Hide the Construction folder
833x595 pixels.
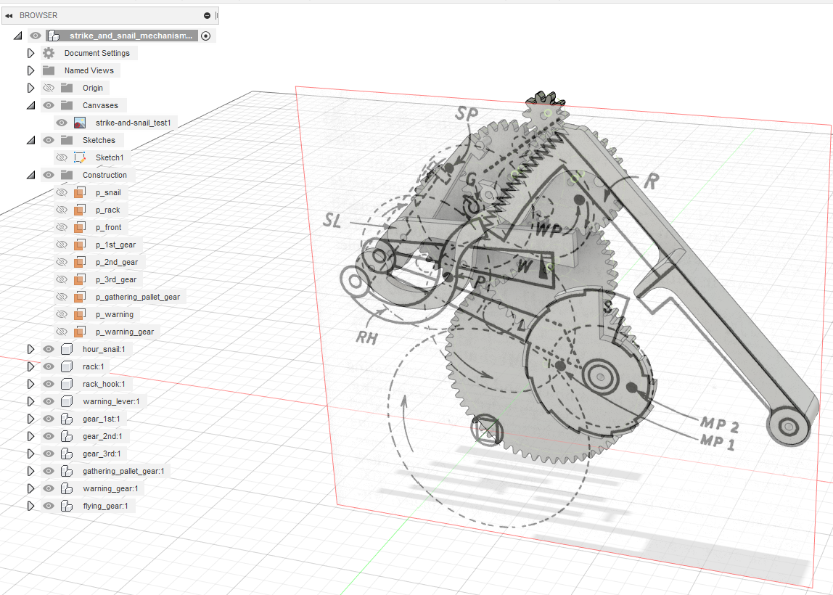point(49,175)
